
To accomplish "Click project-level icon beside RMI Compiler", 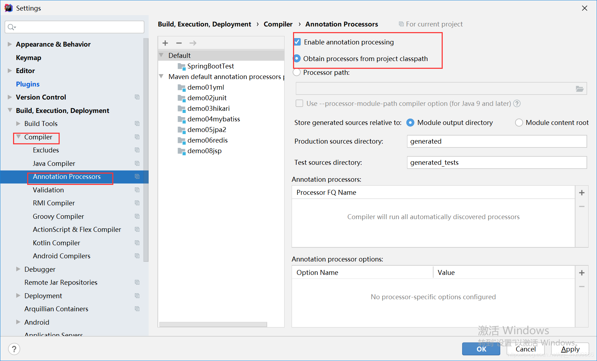I will coord(137,203).
